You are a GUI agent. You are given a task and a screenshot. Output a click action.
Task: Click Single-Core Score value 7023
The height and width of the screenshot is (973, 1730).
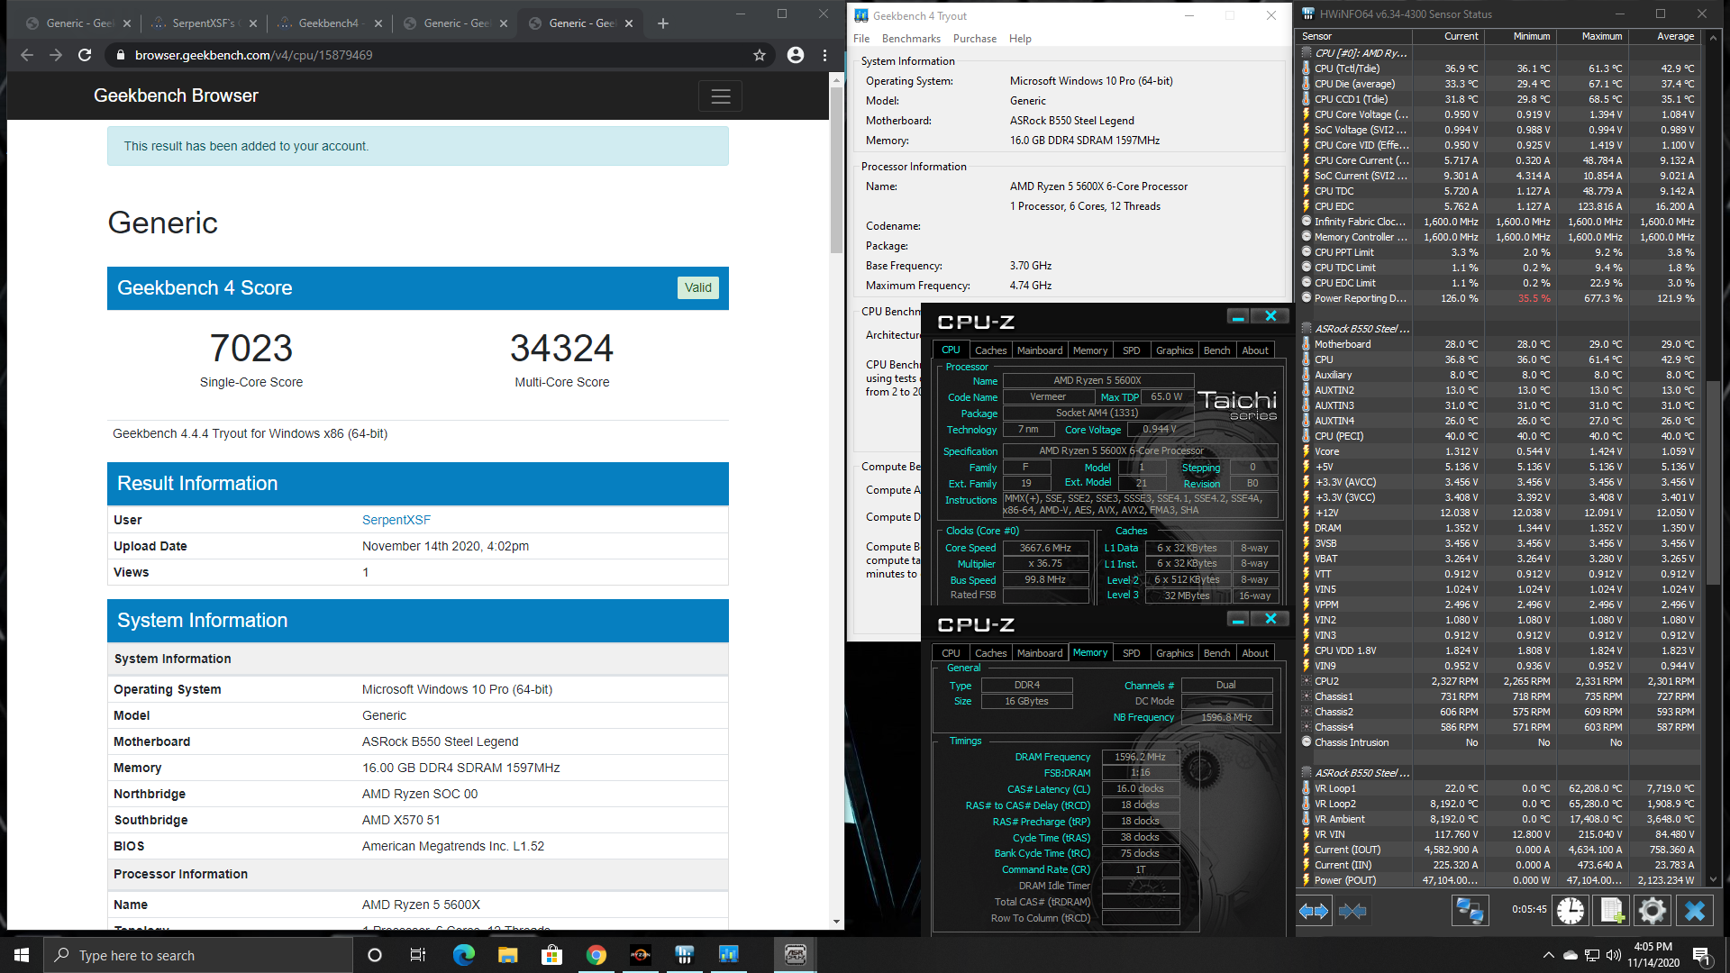point(251,348)
